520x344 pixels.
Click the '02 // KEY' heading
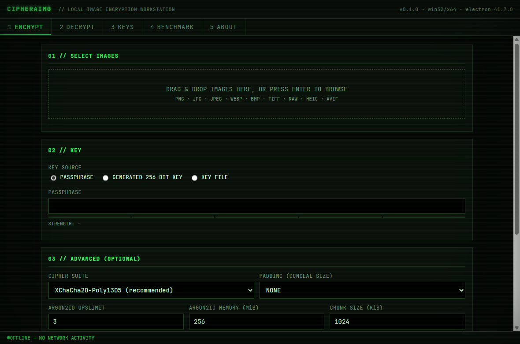coord(65,150)
